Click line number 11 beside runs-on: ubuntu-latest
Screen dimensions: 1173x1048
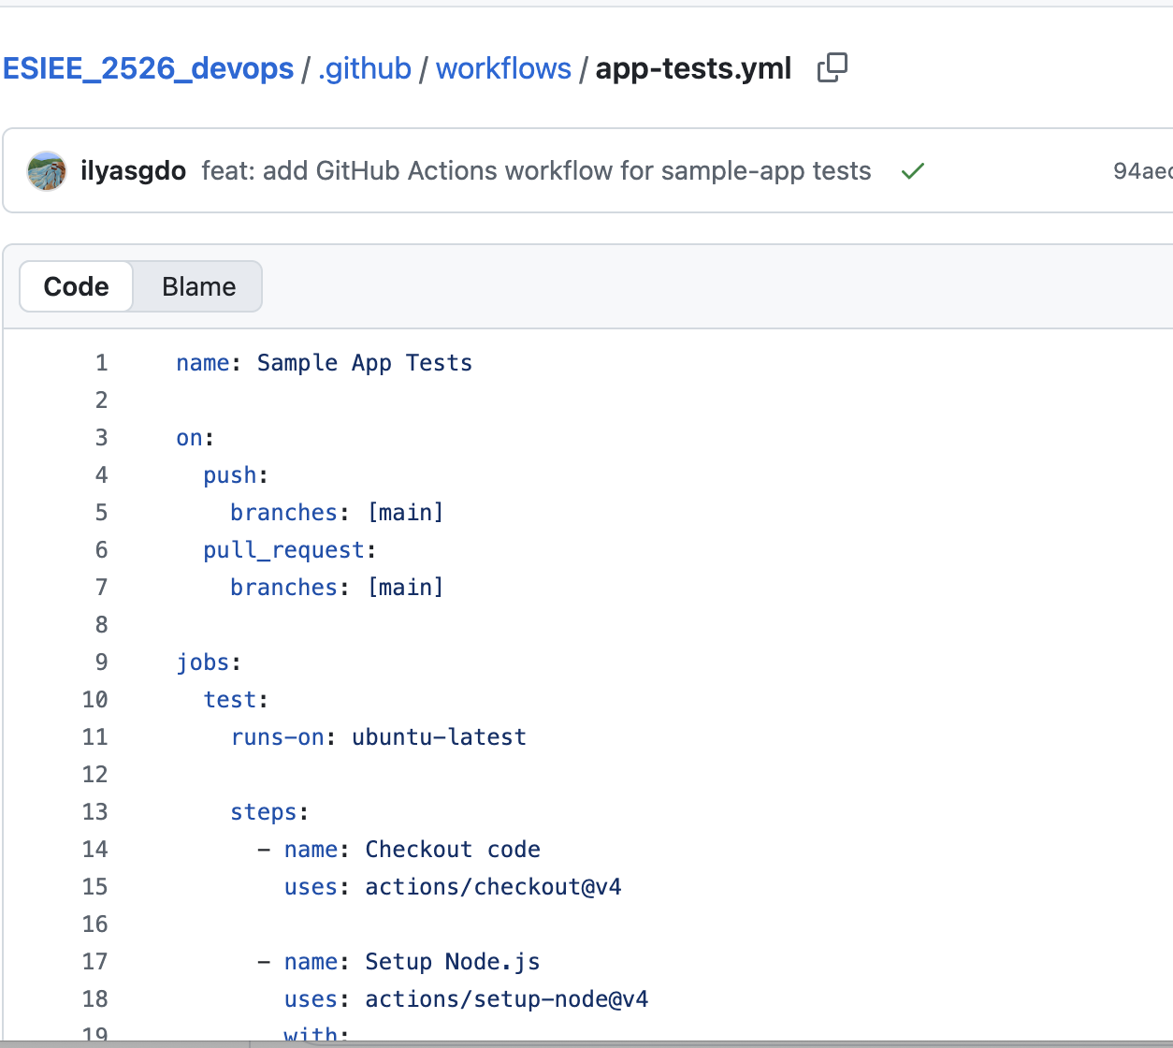95,737
